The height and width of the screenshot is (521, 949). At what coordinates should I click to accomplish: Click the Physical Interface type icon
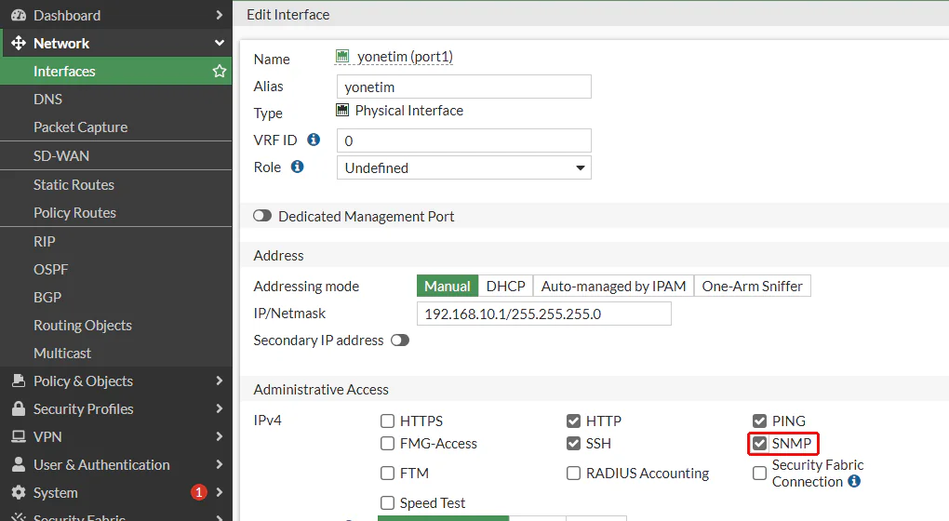point(342,110)
